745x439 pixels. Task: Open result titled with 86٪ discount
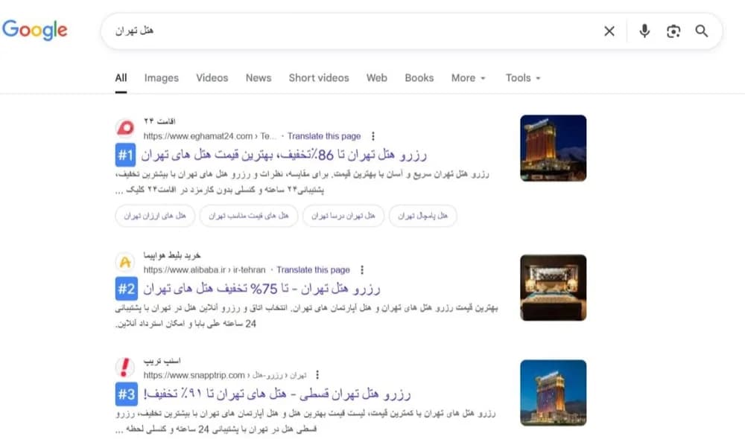coord(284,155)
